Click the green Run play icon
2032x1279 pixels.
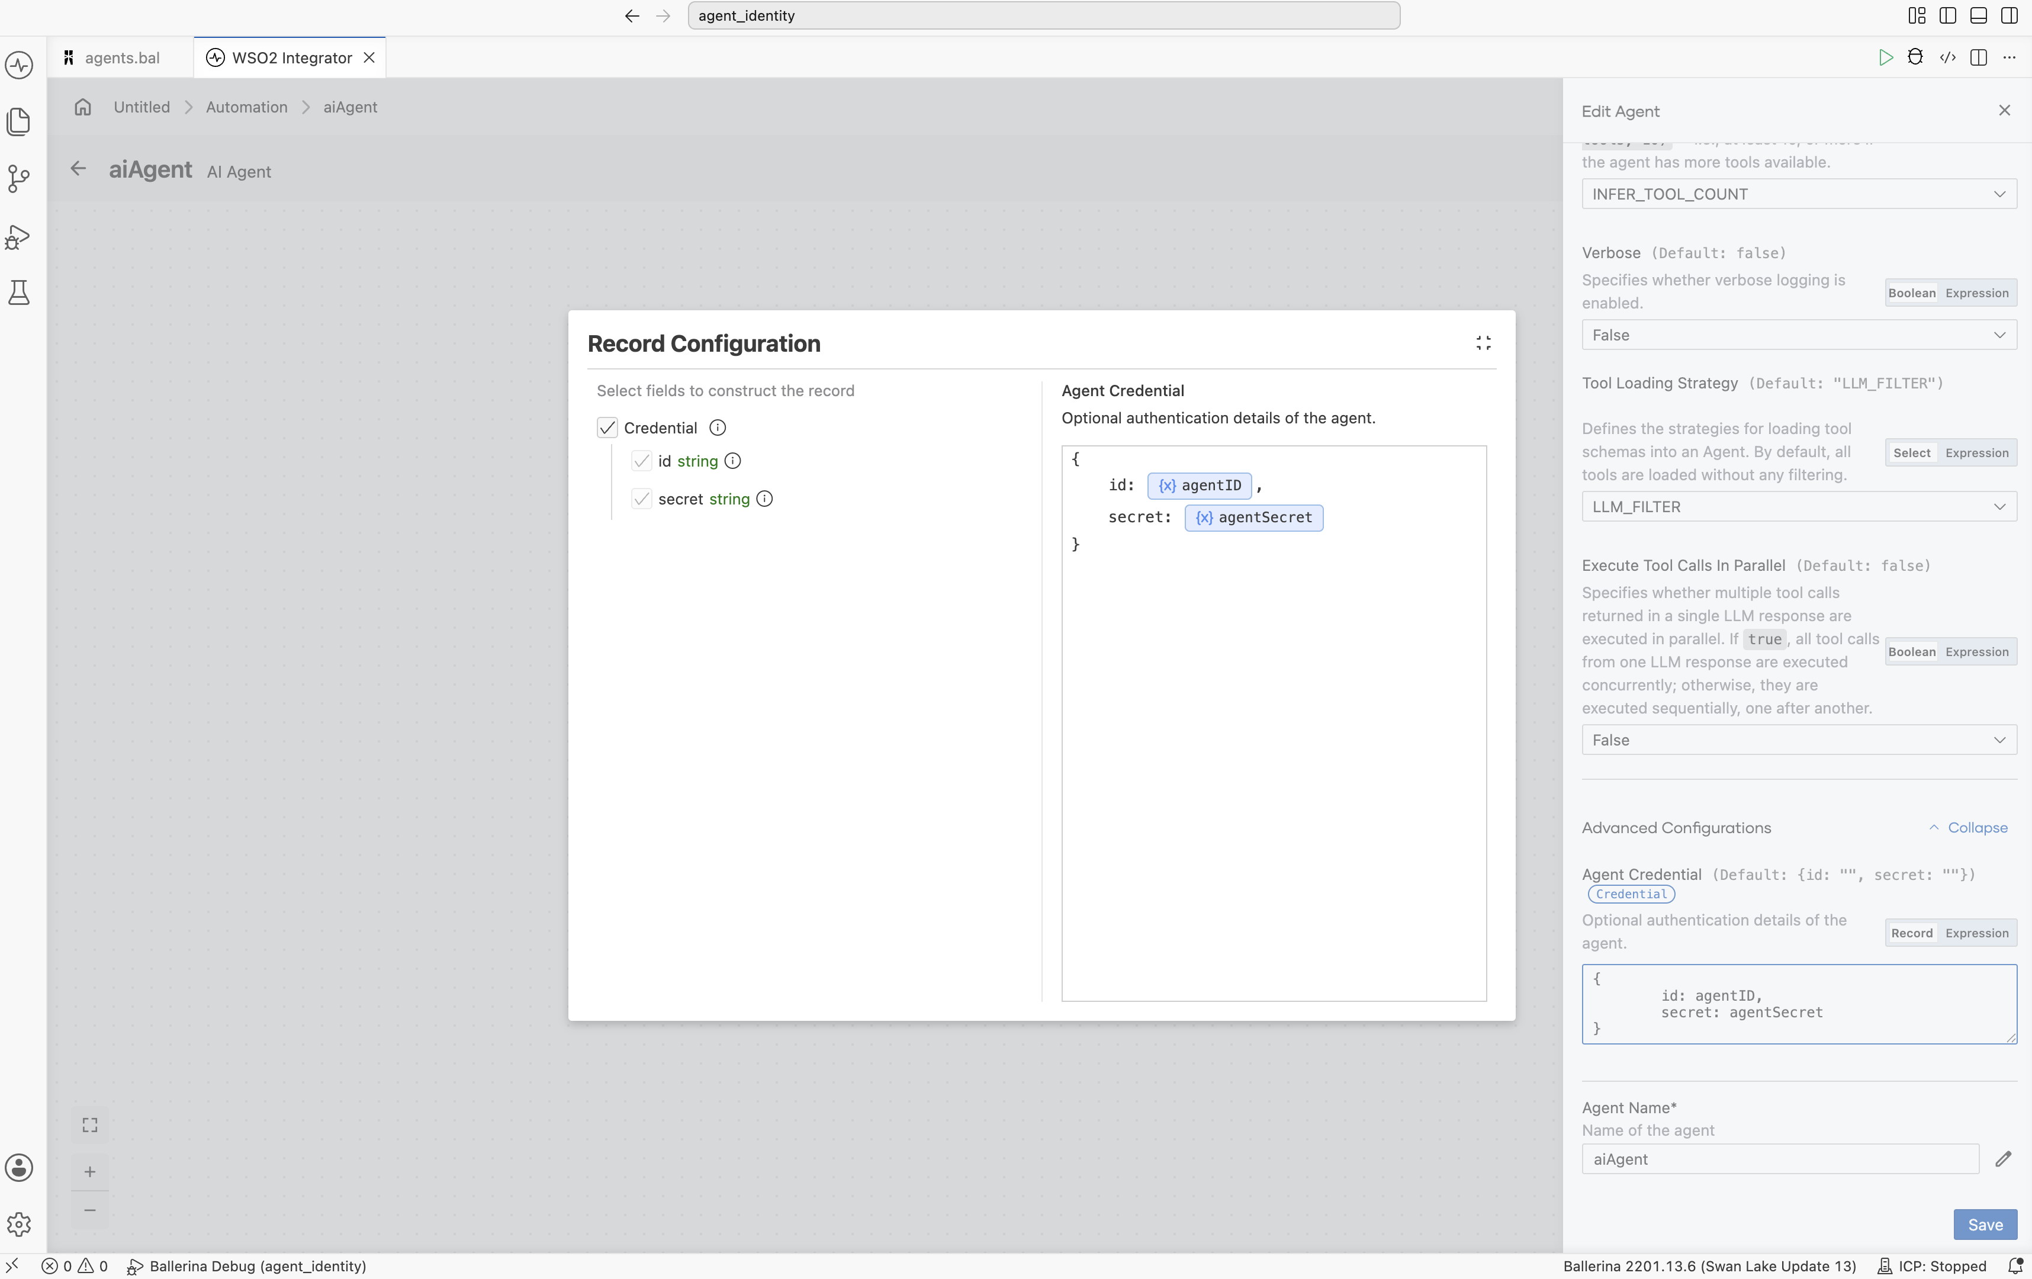pos(1885,57)
